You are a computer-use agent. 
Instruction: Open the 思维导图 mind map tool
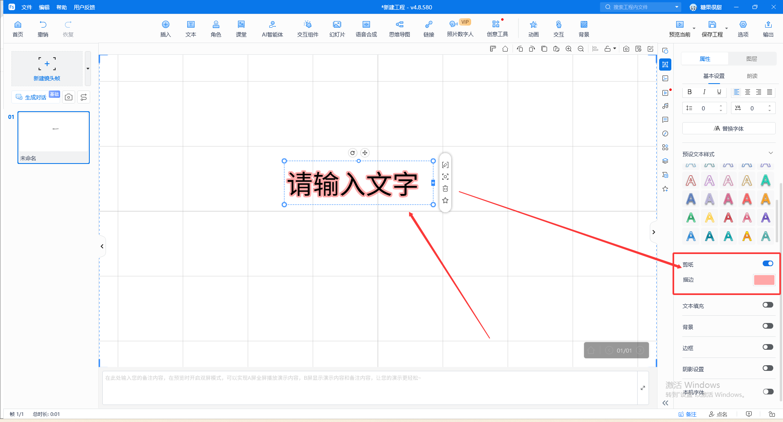click(400, 29)
